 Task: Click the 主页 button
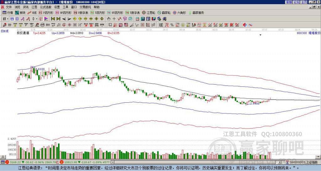click(304, 2)
